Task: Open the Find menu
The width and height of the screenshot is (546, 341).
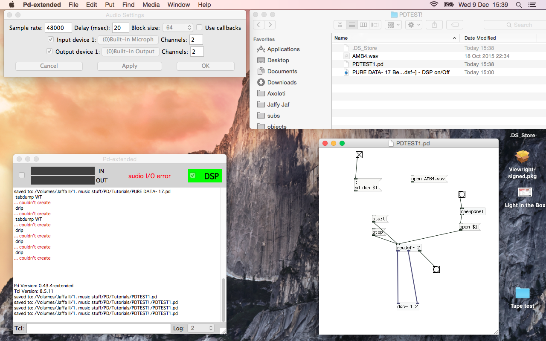Action: 128,5
